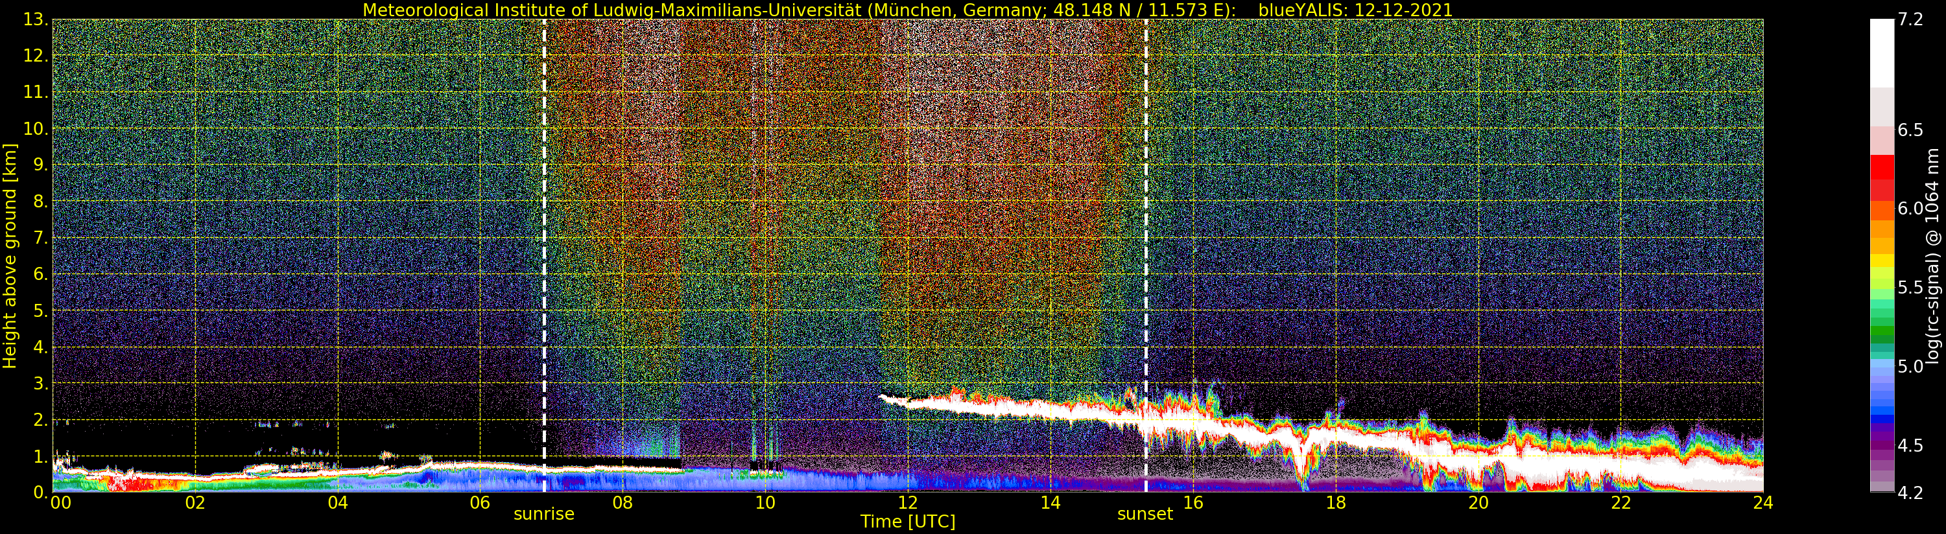Click the 'Time [UTC]' axis label
This screenshot has width=1946, height=534.
pyautogui.click(x=908, y=522)
